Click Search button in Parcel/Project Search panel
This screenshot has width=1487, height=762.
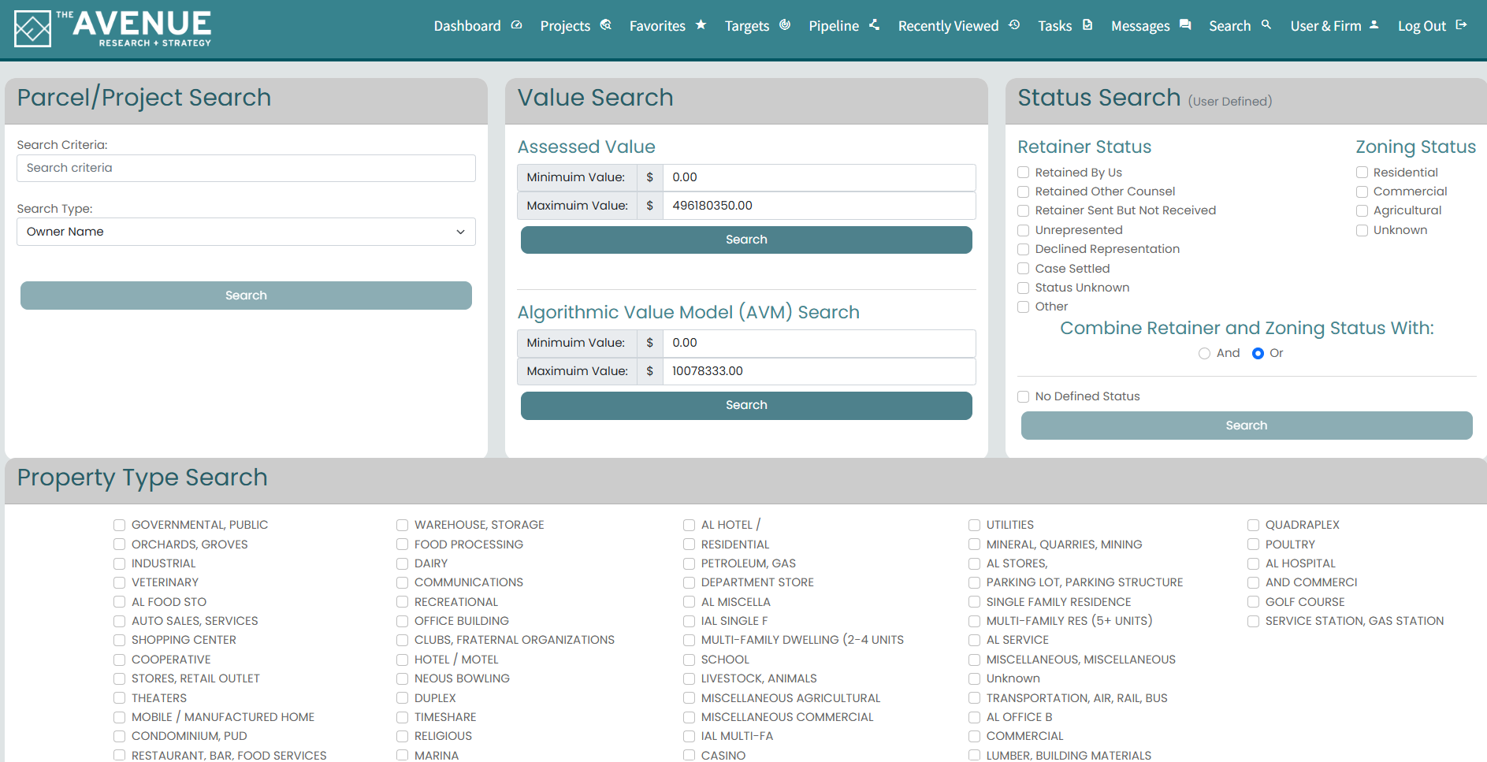tap(246, 296)
